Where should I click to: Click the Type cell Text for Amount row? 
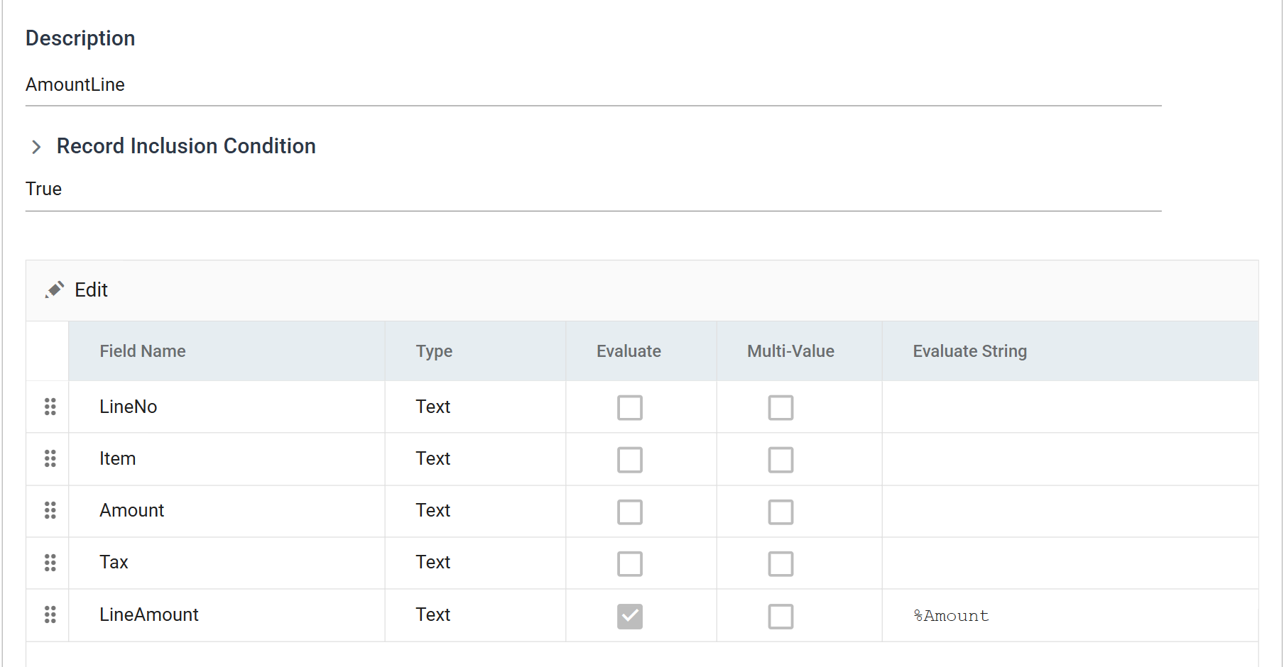pyautogui.click(x=475, y=510)
